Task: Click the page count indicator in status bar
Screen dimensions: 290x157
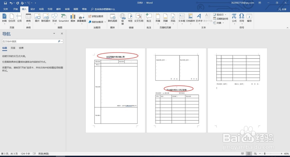Action: click(x=10, y=154)
